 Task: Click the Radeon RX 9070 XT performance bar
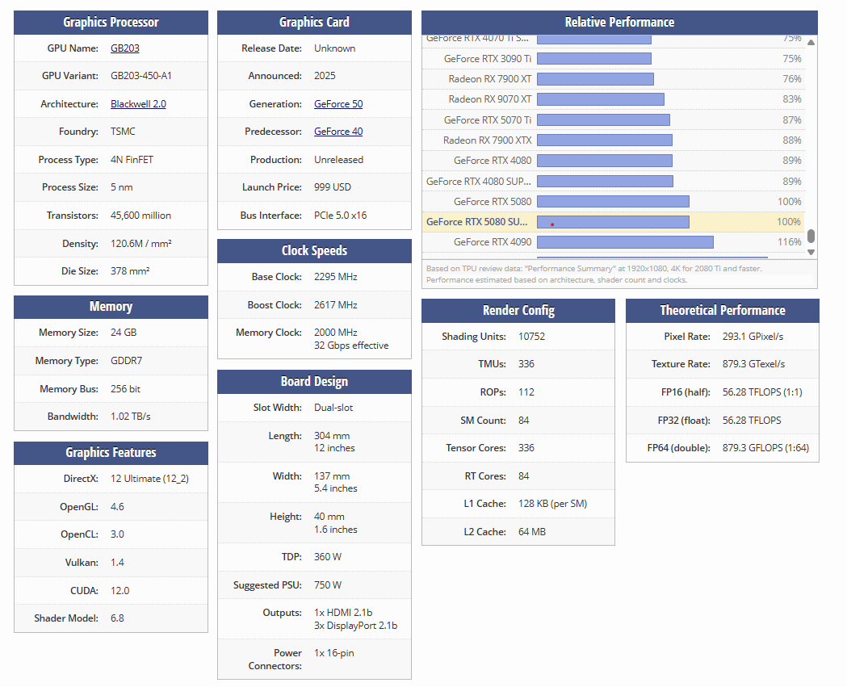(x=601, y=99)
